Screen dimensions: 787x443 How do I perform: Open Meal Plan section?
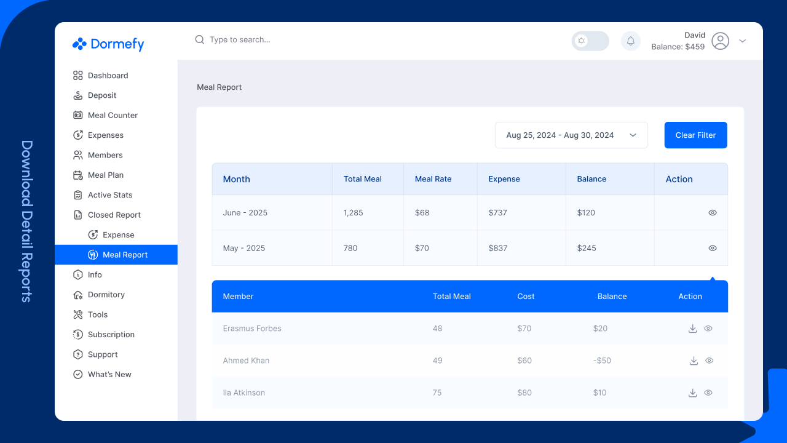(x=116, y=175)
